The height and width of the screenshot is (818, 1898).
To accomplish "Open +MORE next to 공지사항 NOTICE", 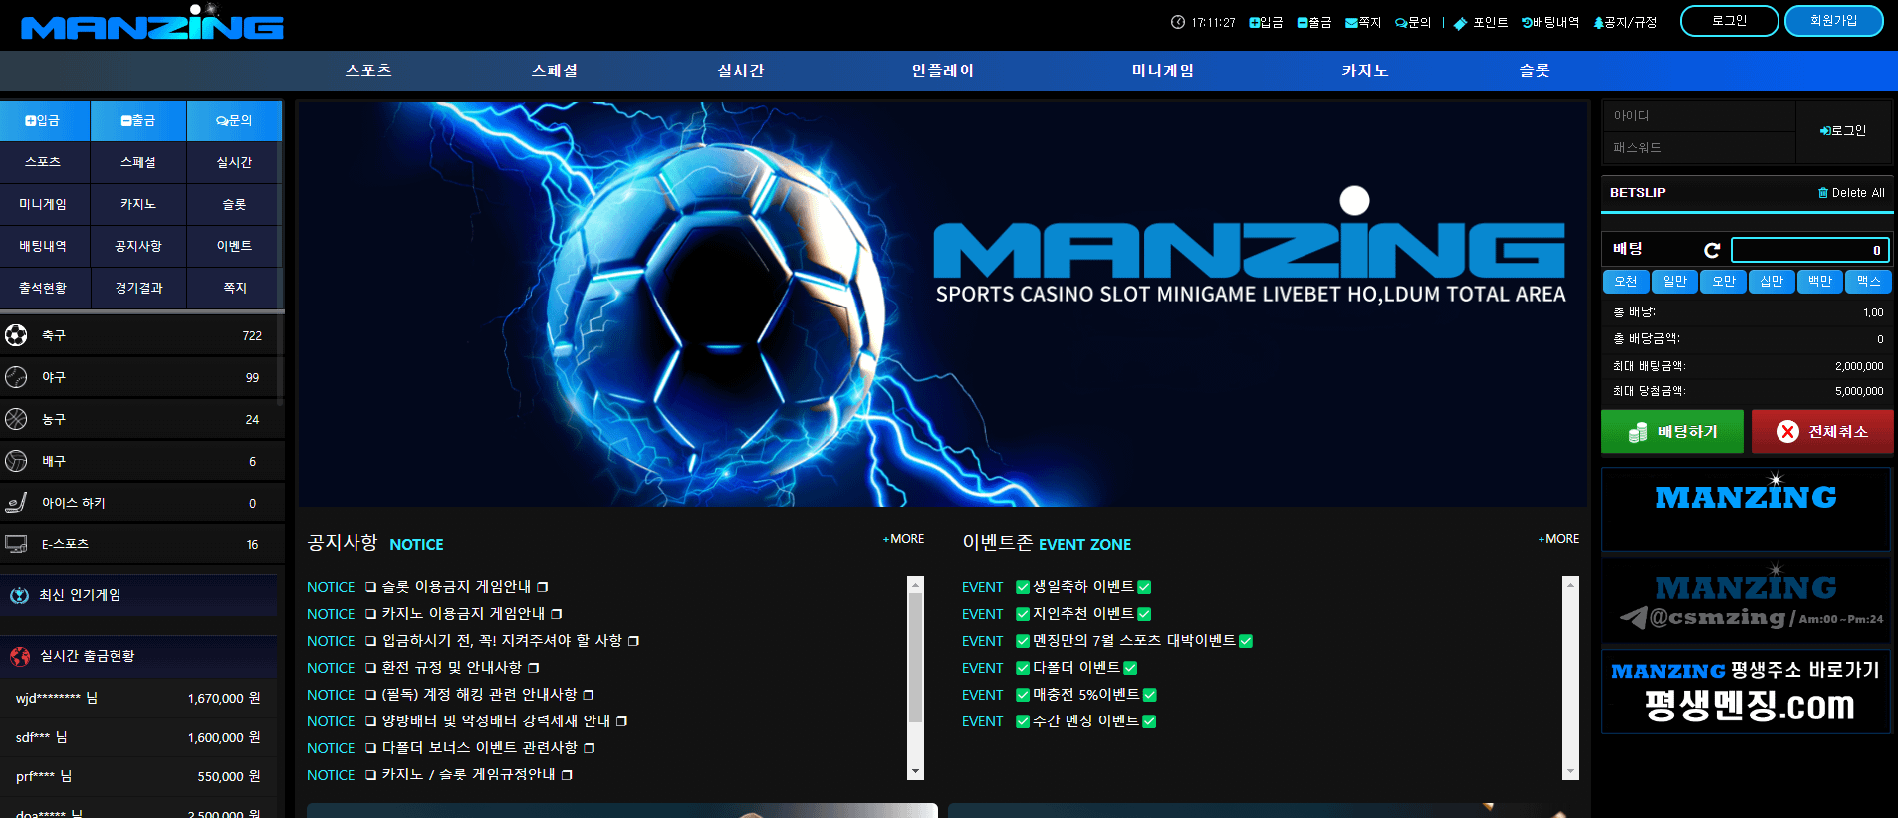I will (x=903, y=539).
